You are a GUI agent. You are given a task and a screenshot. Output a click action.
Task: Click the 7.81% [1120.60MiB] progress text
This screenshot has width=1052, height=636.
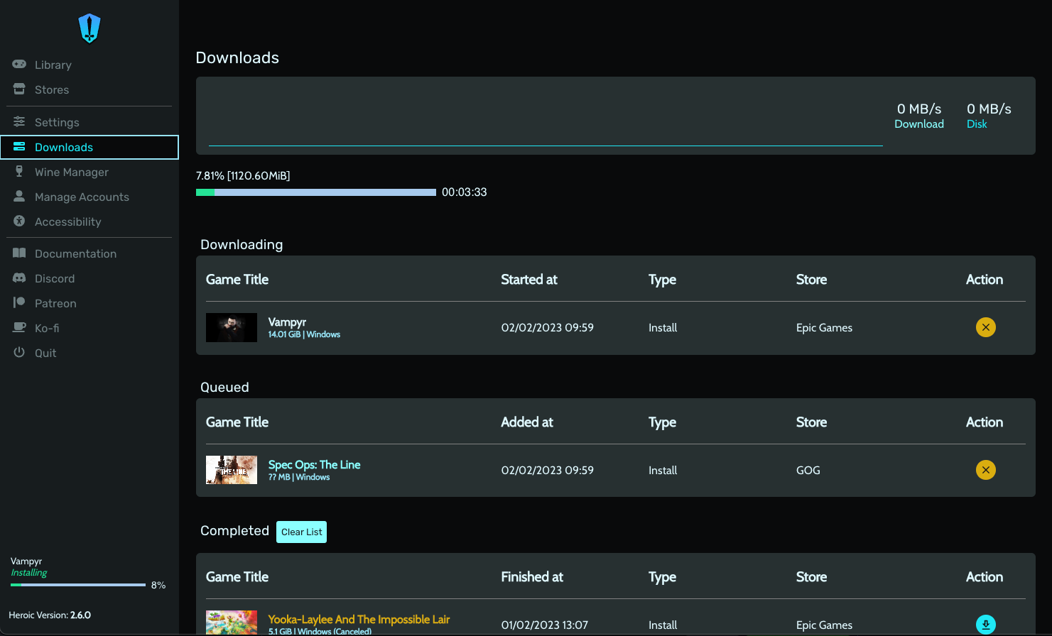point(243,175)
